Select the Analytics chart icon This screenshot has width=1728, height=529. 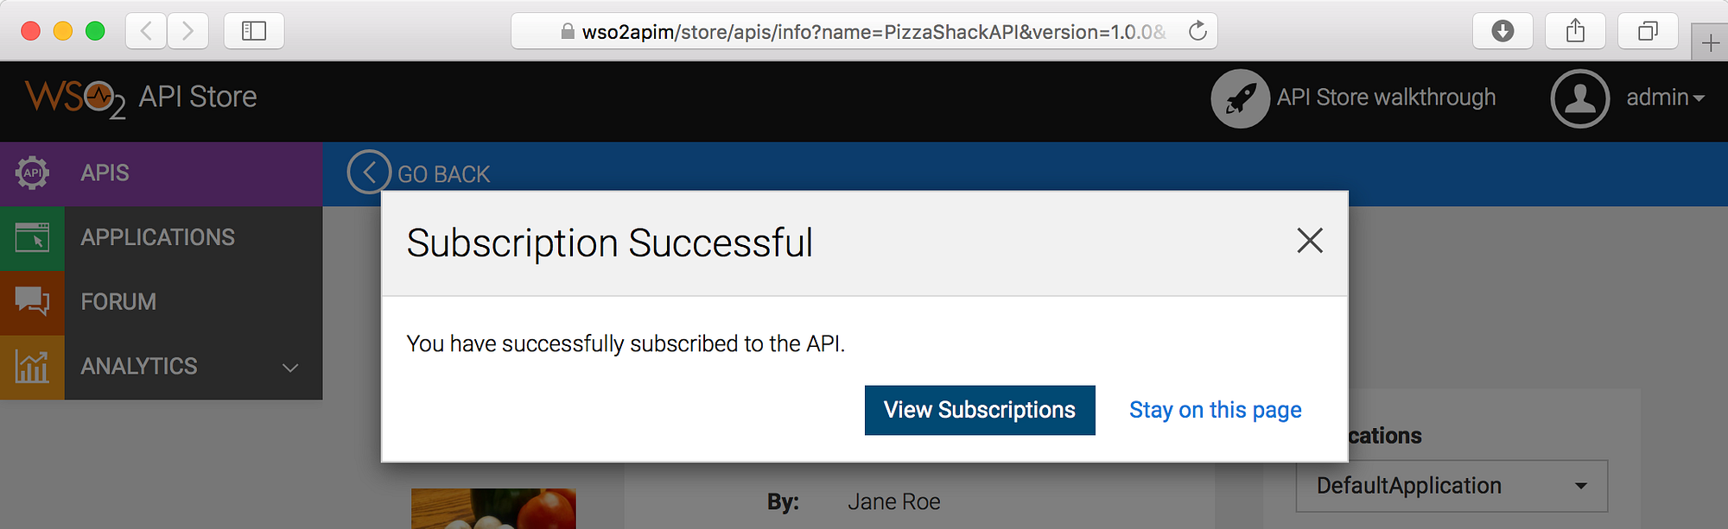click(32, 366)
